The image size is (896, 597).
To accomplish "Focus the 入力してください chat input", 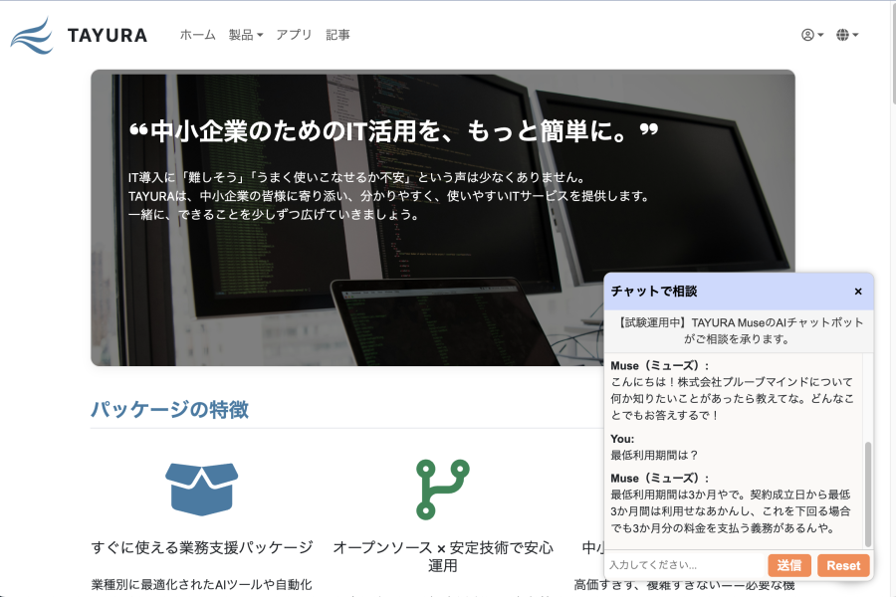I will tap(685, 565).
